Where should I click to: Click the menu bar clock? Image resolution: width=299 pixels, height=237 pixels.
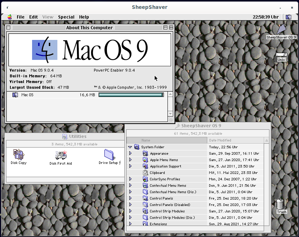coord(266,17)
